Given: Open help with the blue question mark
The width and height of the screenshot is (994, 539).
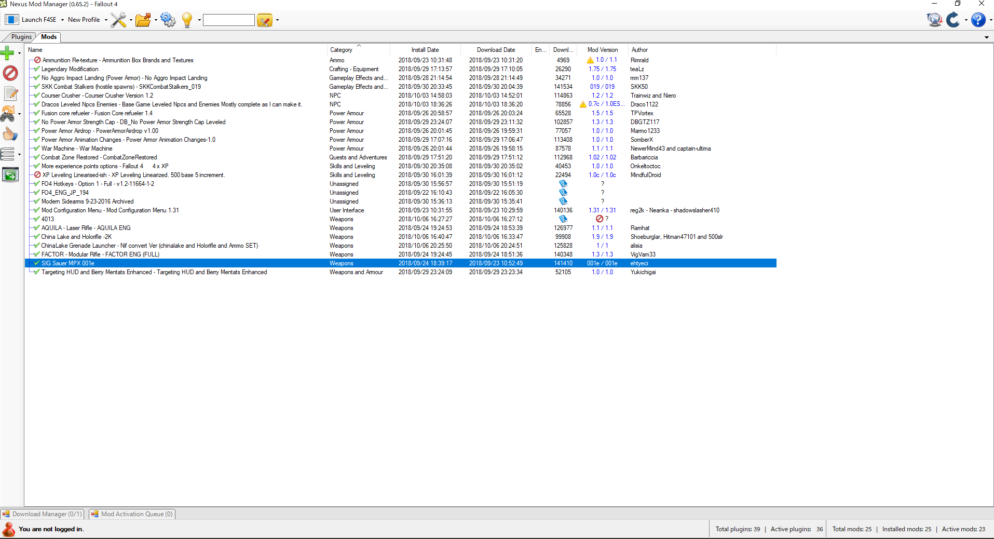Looking at the screenshot, I should pos(978,20).
